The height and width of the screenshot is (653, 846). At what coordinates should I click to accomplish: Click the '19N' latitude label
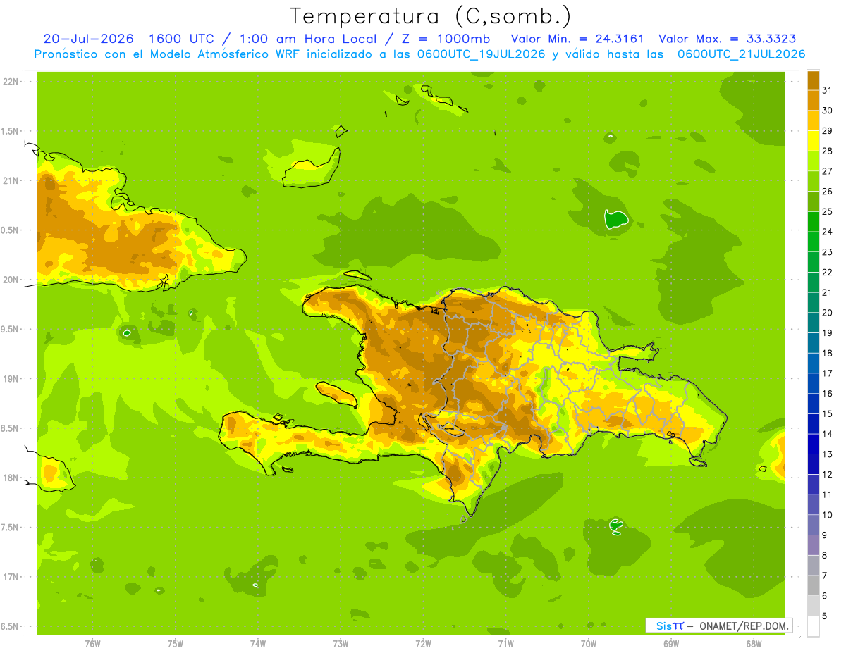point(11,379)
